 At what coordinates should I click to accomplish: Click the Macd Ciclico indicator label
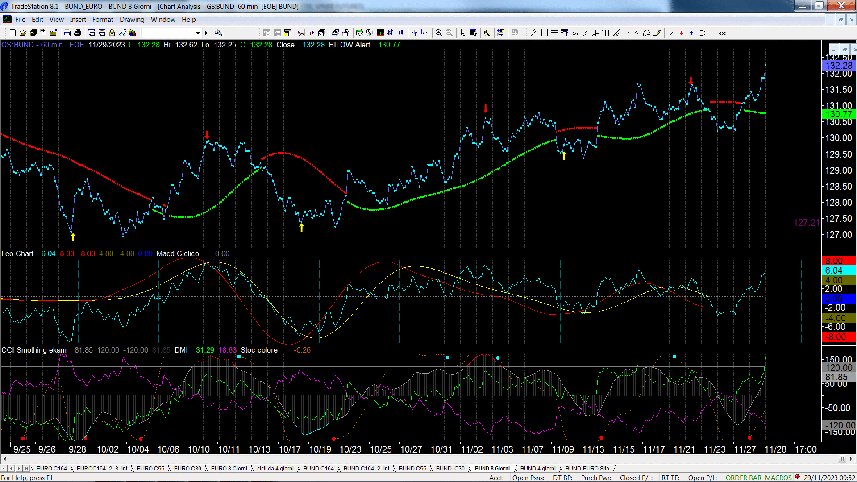click(x=178, y=254)
